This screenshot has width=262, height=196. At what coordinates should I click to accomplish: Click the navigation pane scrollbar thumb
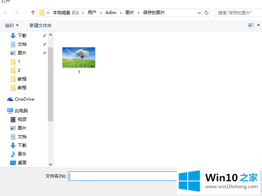click(x=50, y=84)
